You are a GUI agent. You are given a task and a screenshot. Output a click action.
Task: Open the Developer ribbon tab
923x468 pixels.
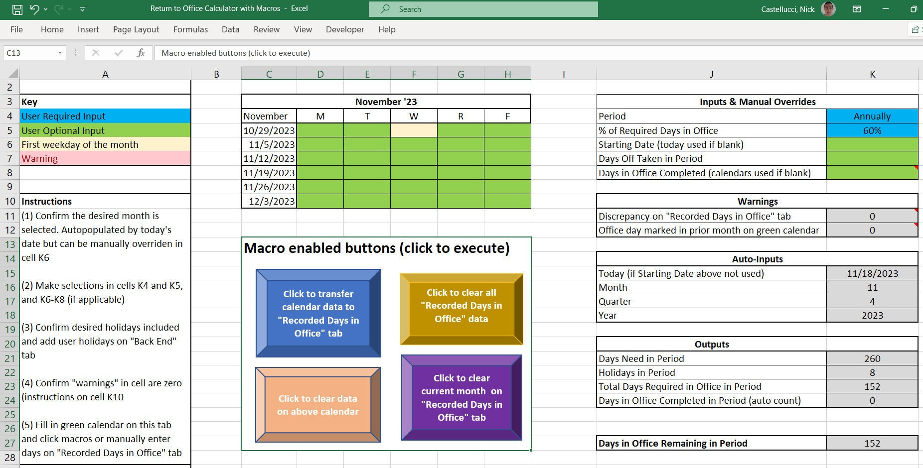point(345,29)
